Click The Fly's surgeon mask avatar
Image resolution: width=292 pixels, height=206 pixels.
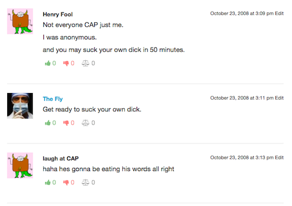click(x=20, y=106)
